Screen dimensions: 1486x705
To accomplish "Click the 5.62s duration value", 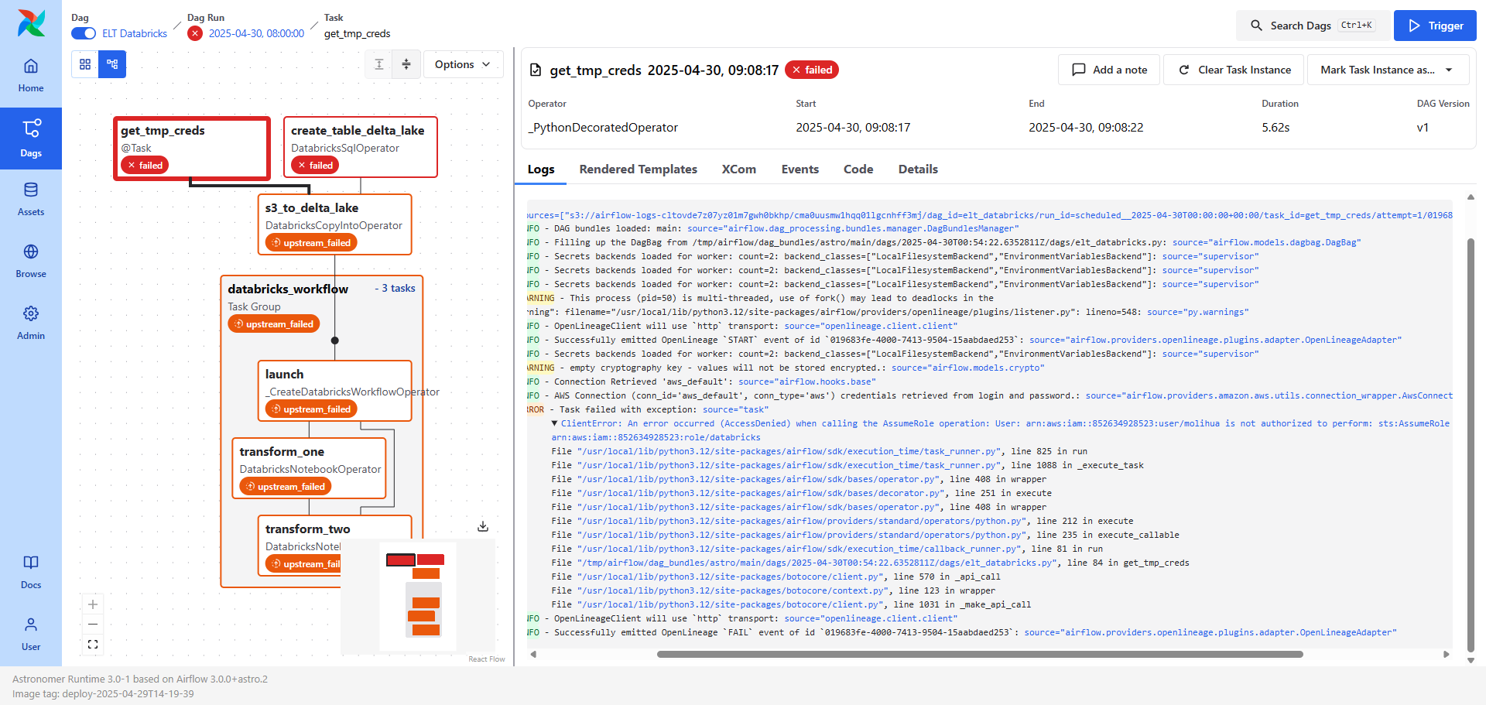I will click(x=1275, y=128).
